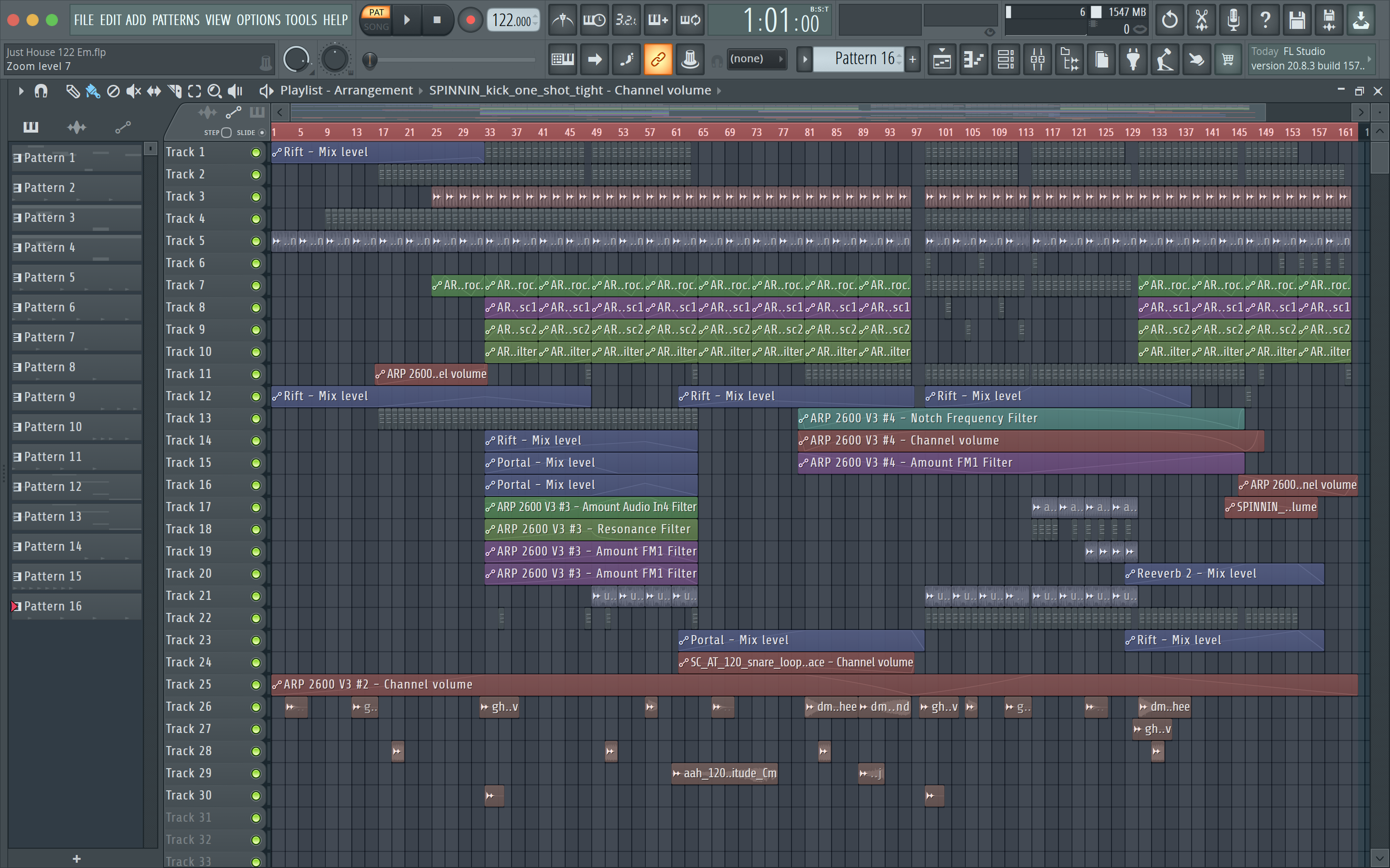Screen dimensions: 1390x868
Task: Select the Delete tool in playlist toolbar
Action: [113, 91]
